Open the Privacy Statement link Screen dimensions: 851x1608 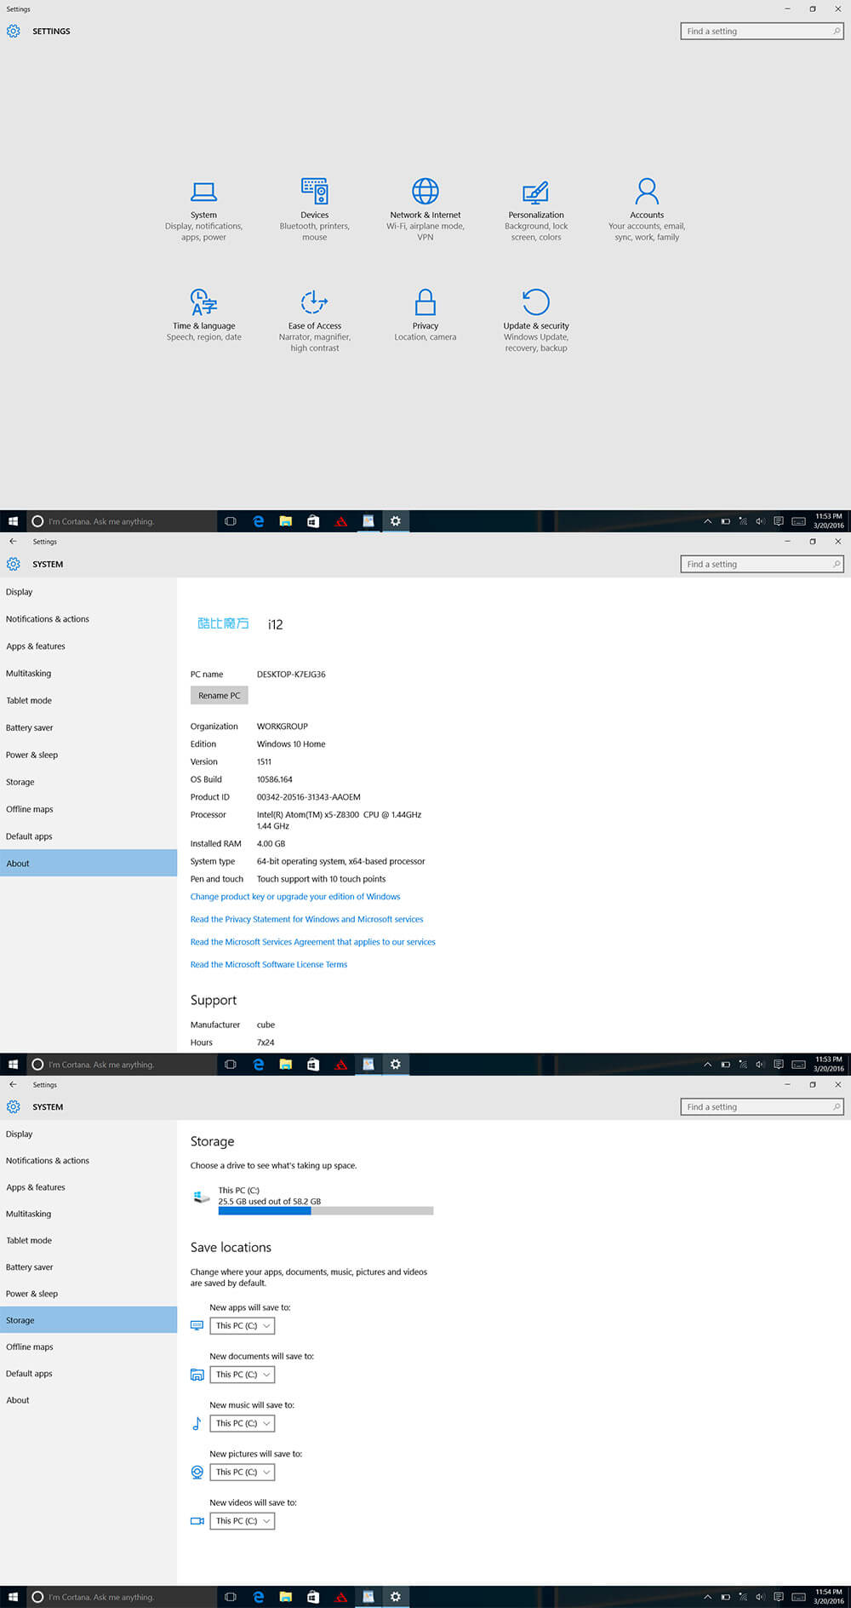click(x=306, y=919)
